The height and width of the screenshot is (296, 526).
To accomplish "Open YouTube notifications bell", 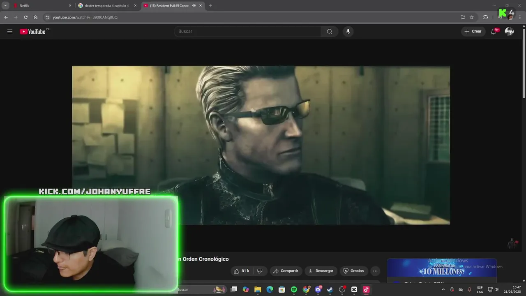I will (x=494, y=32).
